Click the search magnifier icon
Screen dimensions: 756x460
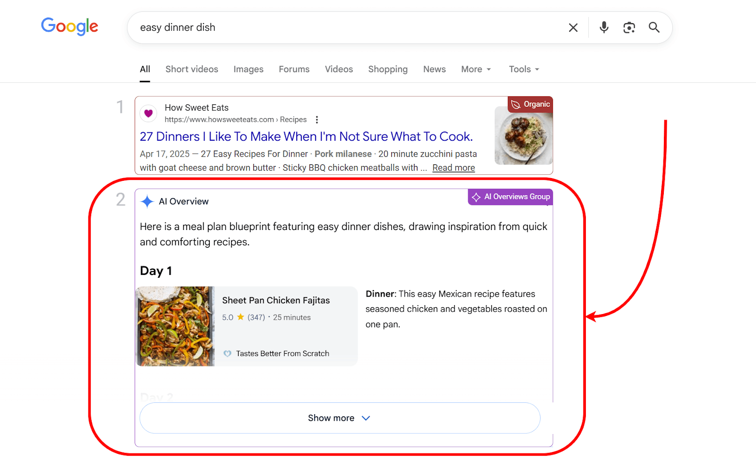click(x=654, y=27)
